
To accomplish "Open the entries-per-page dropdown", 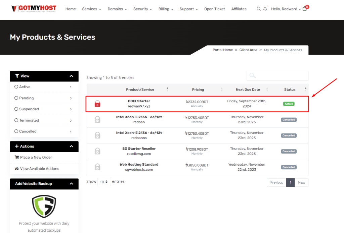I will tap(104, 182).
